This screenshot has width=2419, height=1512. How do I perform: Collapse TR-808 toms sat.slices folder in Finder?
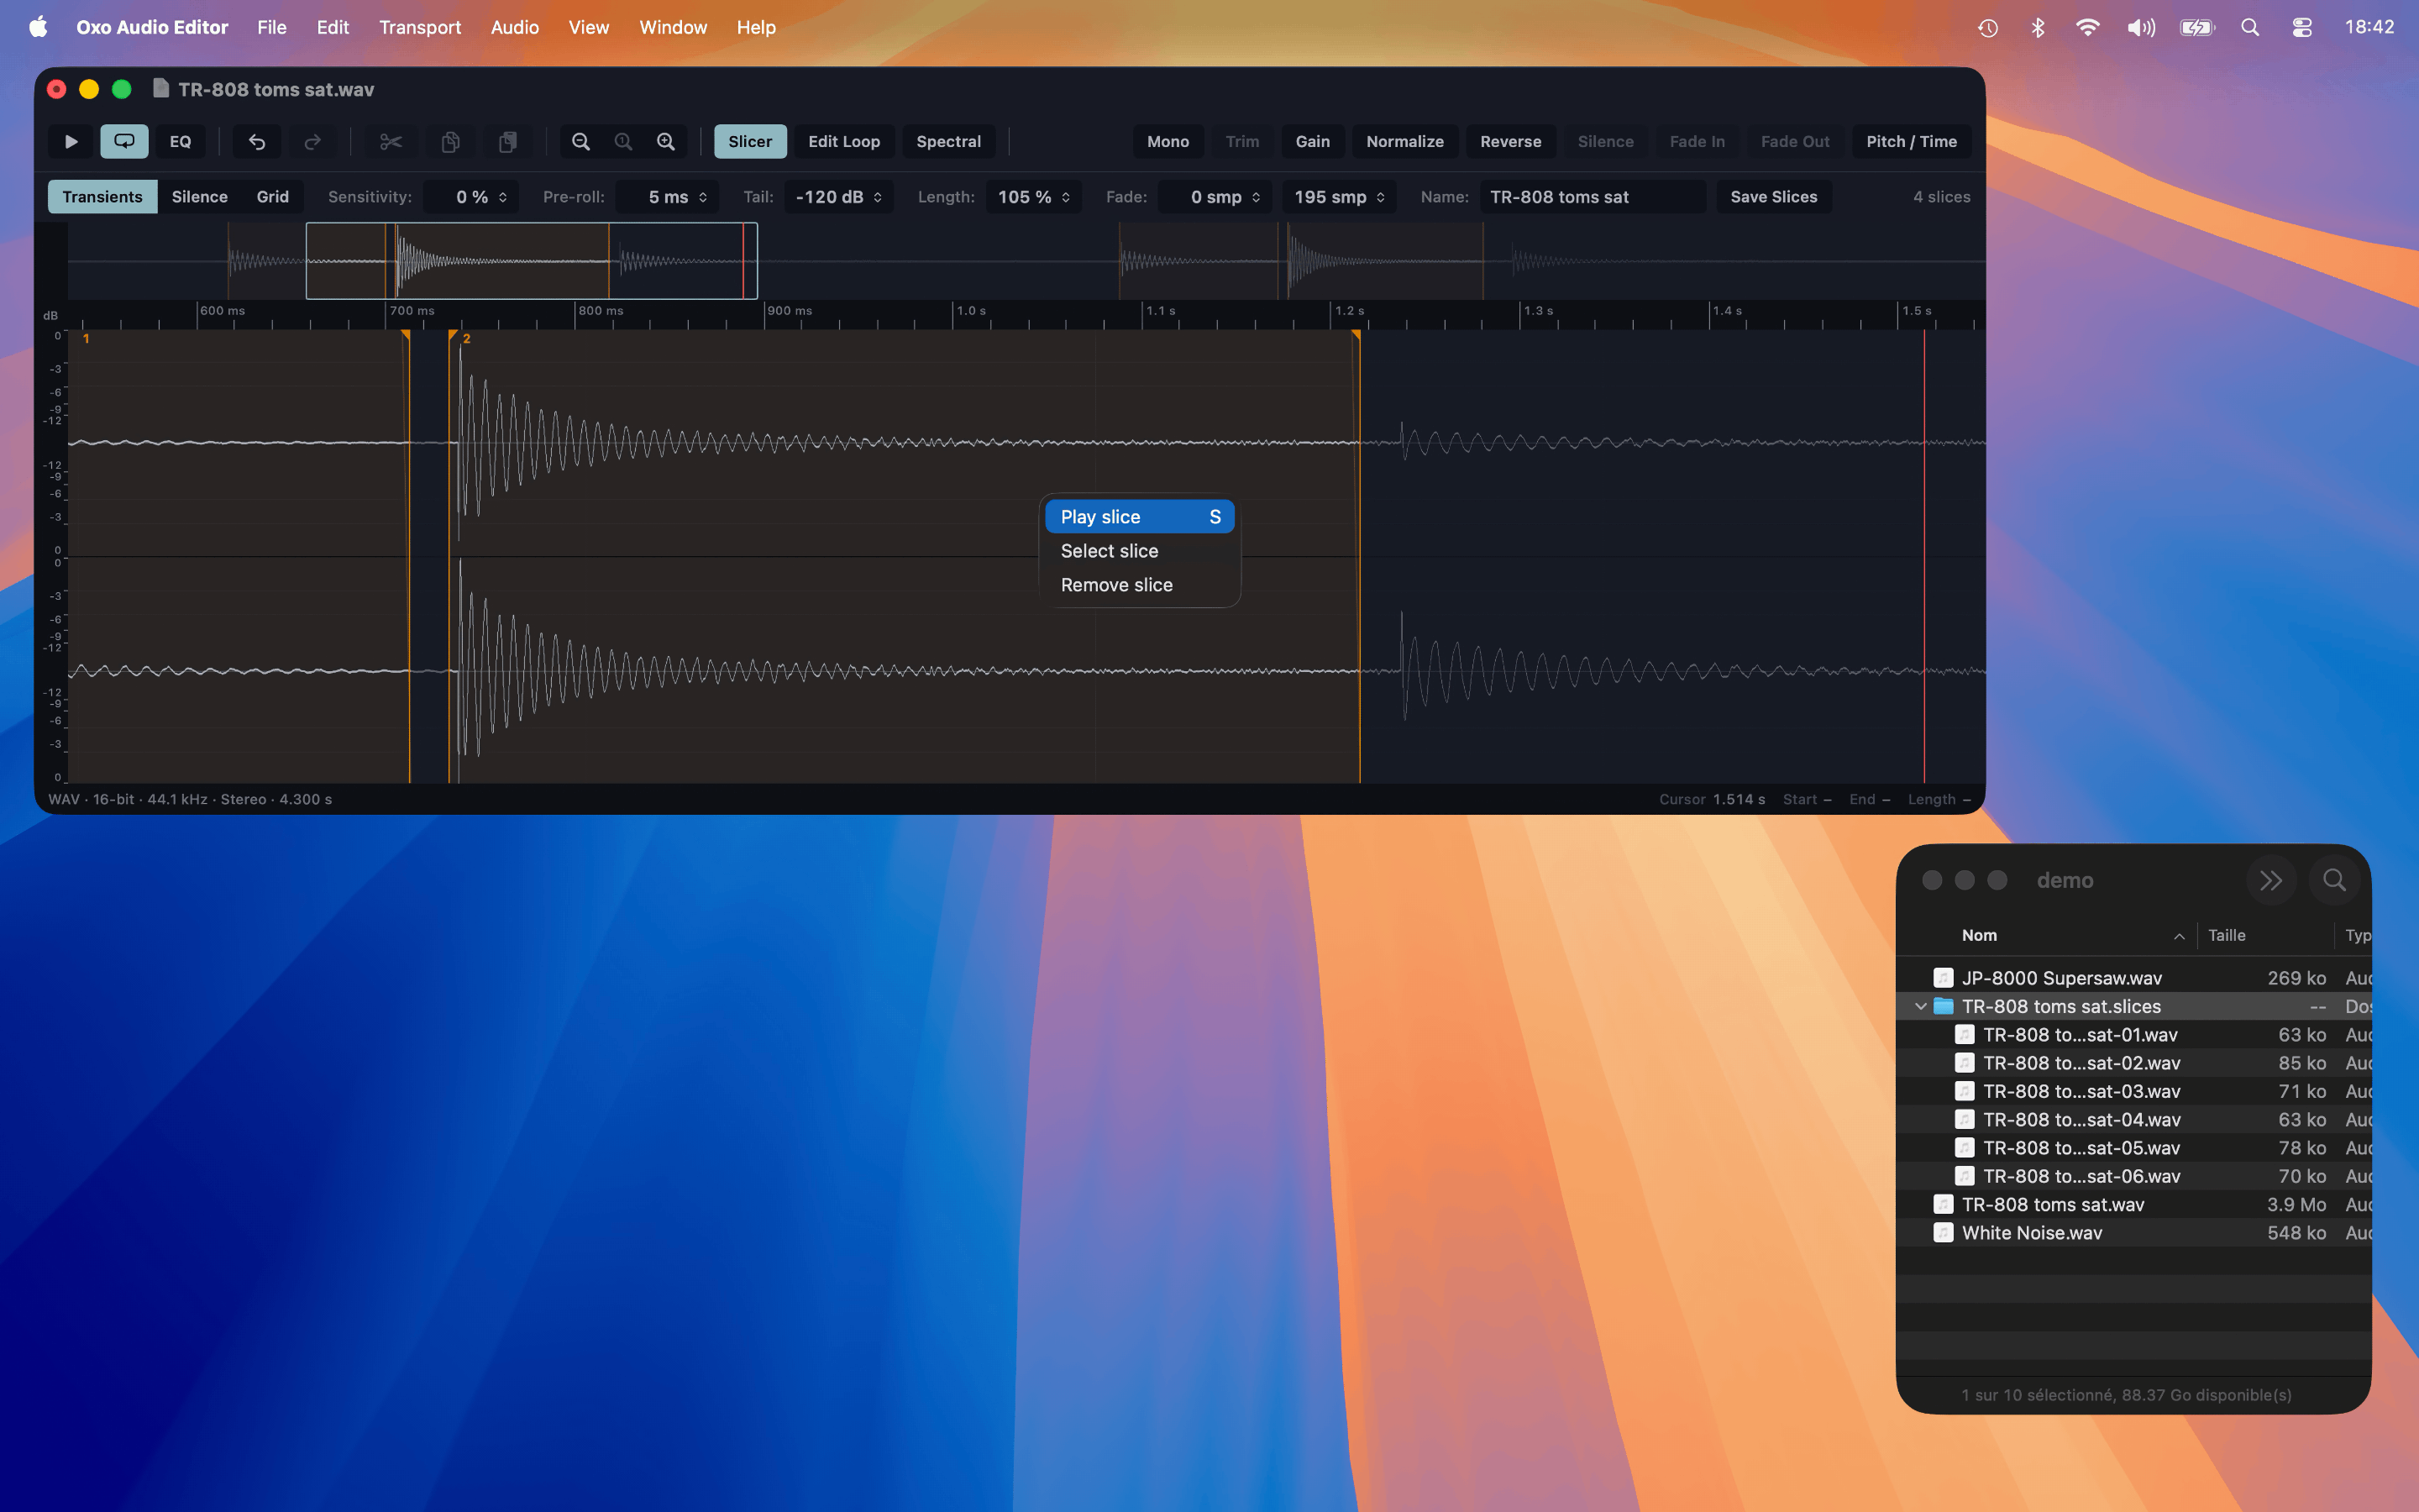click(x=1920, y=1006)
